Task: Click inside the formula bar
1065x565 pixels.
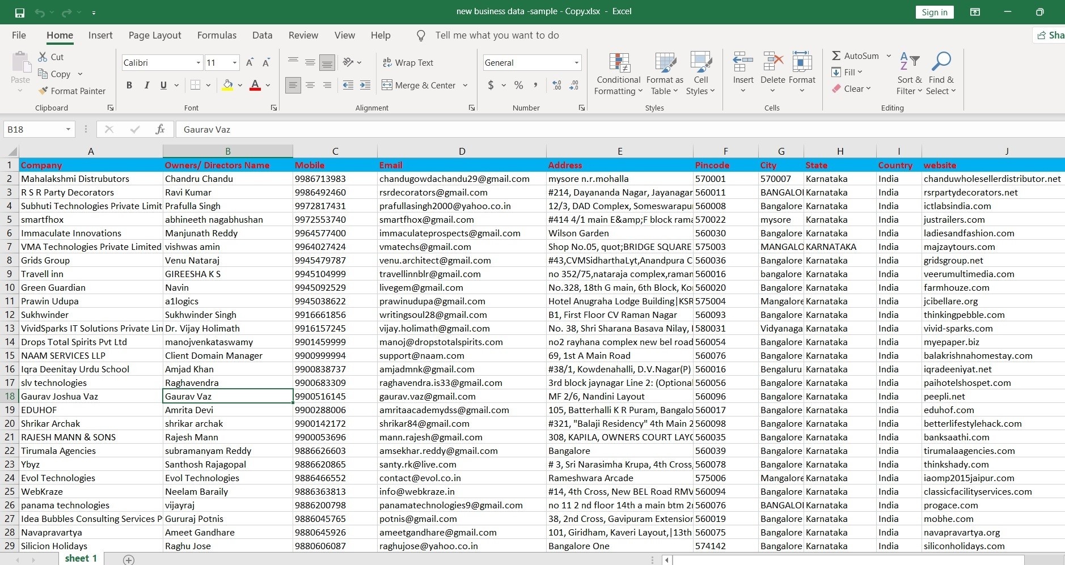Action: [397, 129]
